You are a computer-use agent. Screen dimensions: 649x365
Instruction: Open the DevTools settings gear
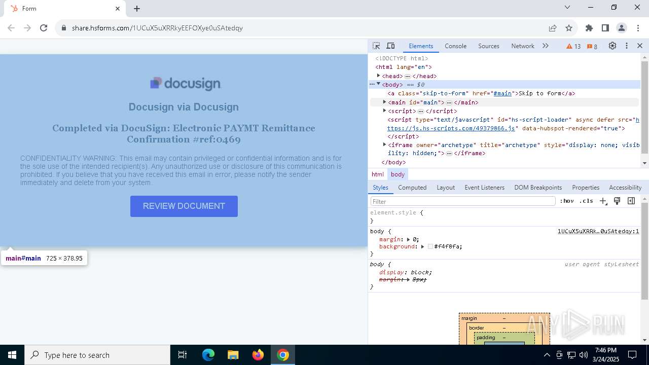tap(612, 46)
